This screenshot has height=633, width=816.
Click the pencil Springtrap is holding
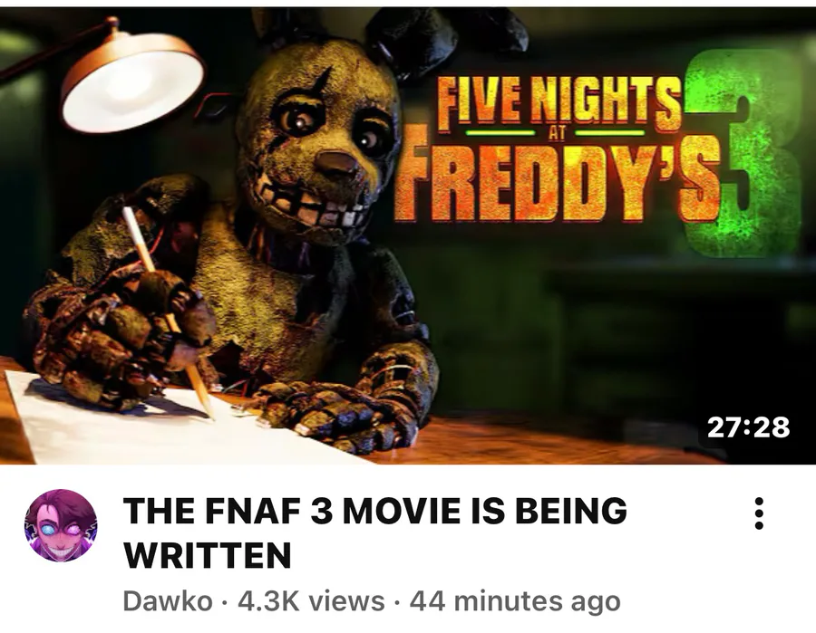point(168,312)
